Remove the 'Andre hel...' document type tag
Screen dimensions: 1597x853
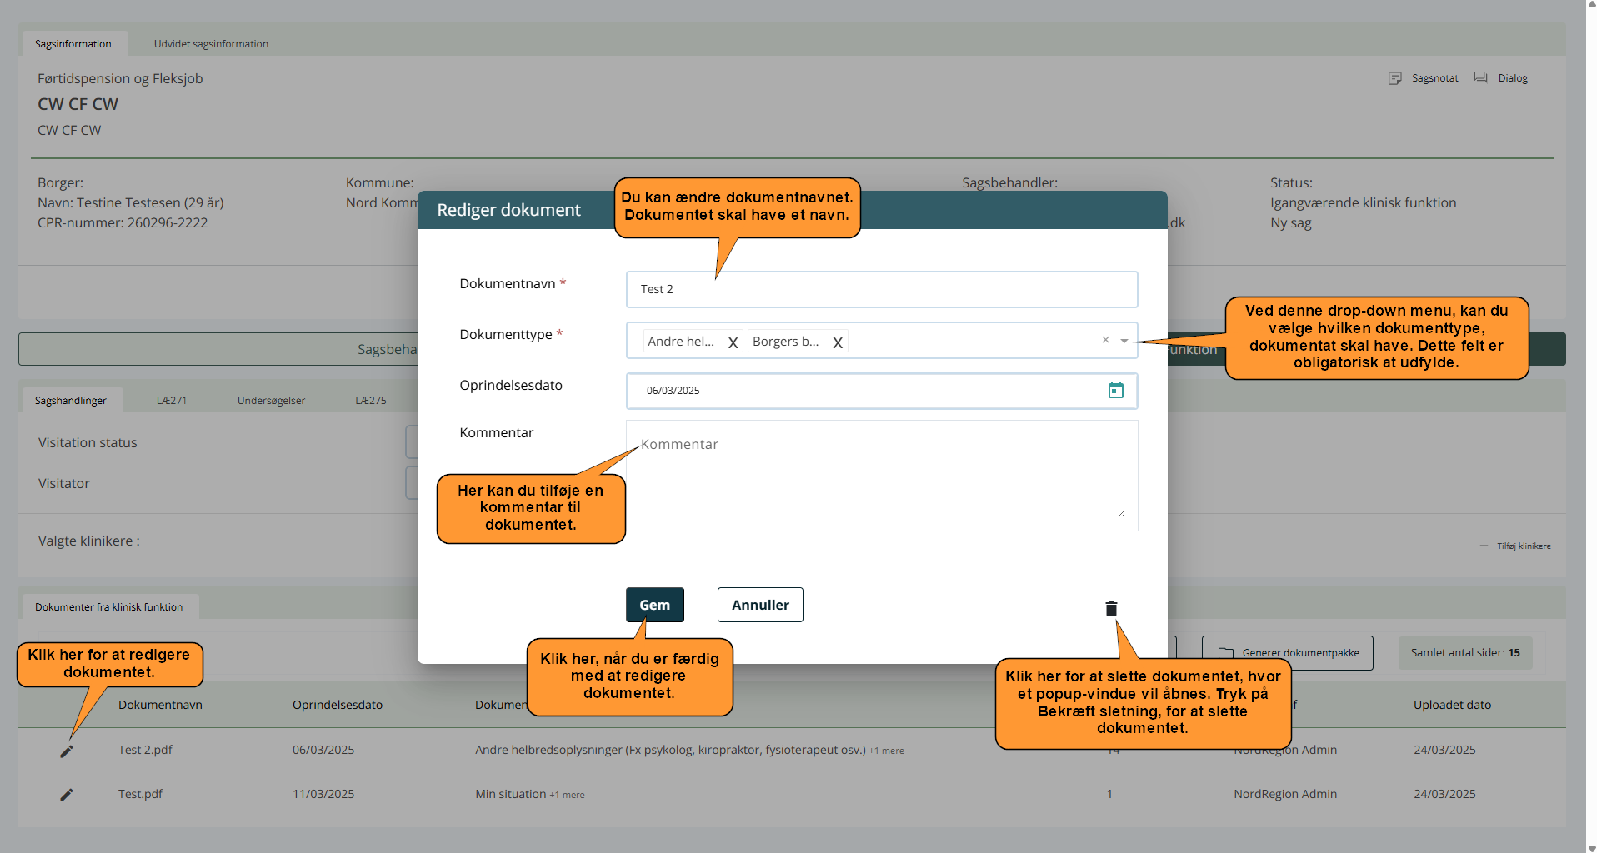coord(733,342)
